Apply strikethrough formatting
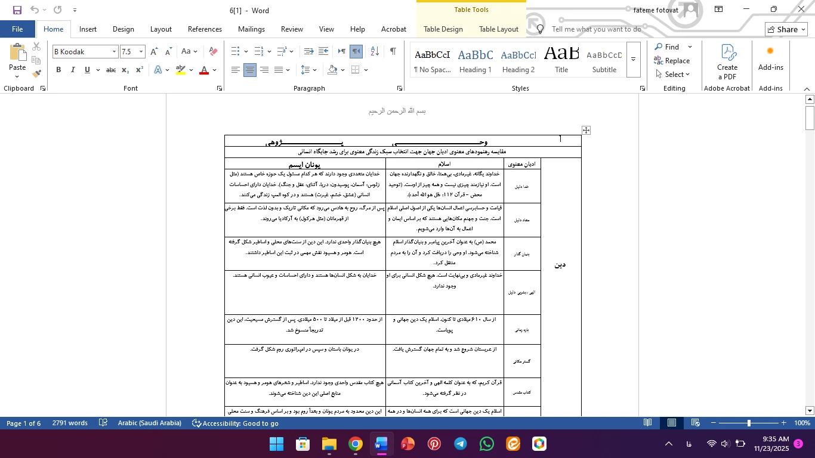 point(110,70)
